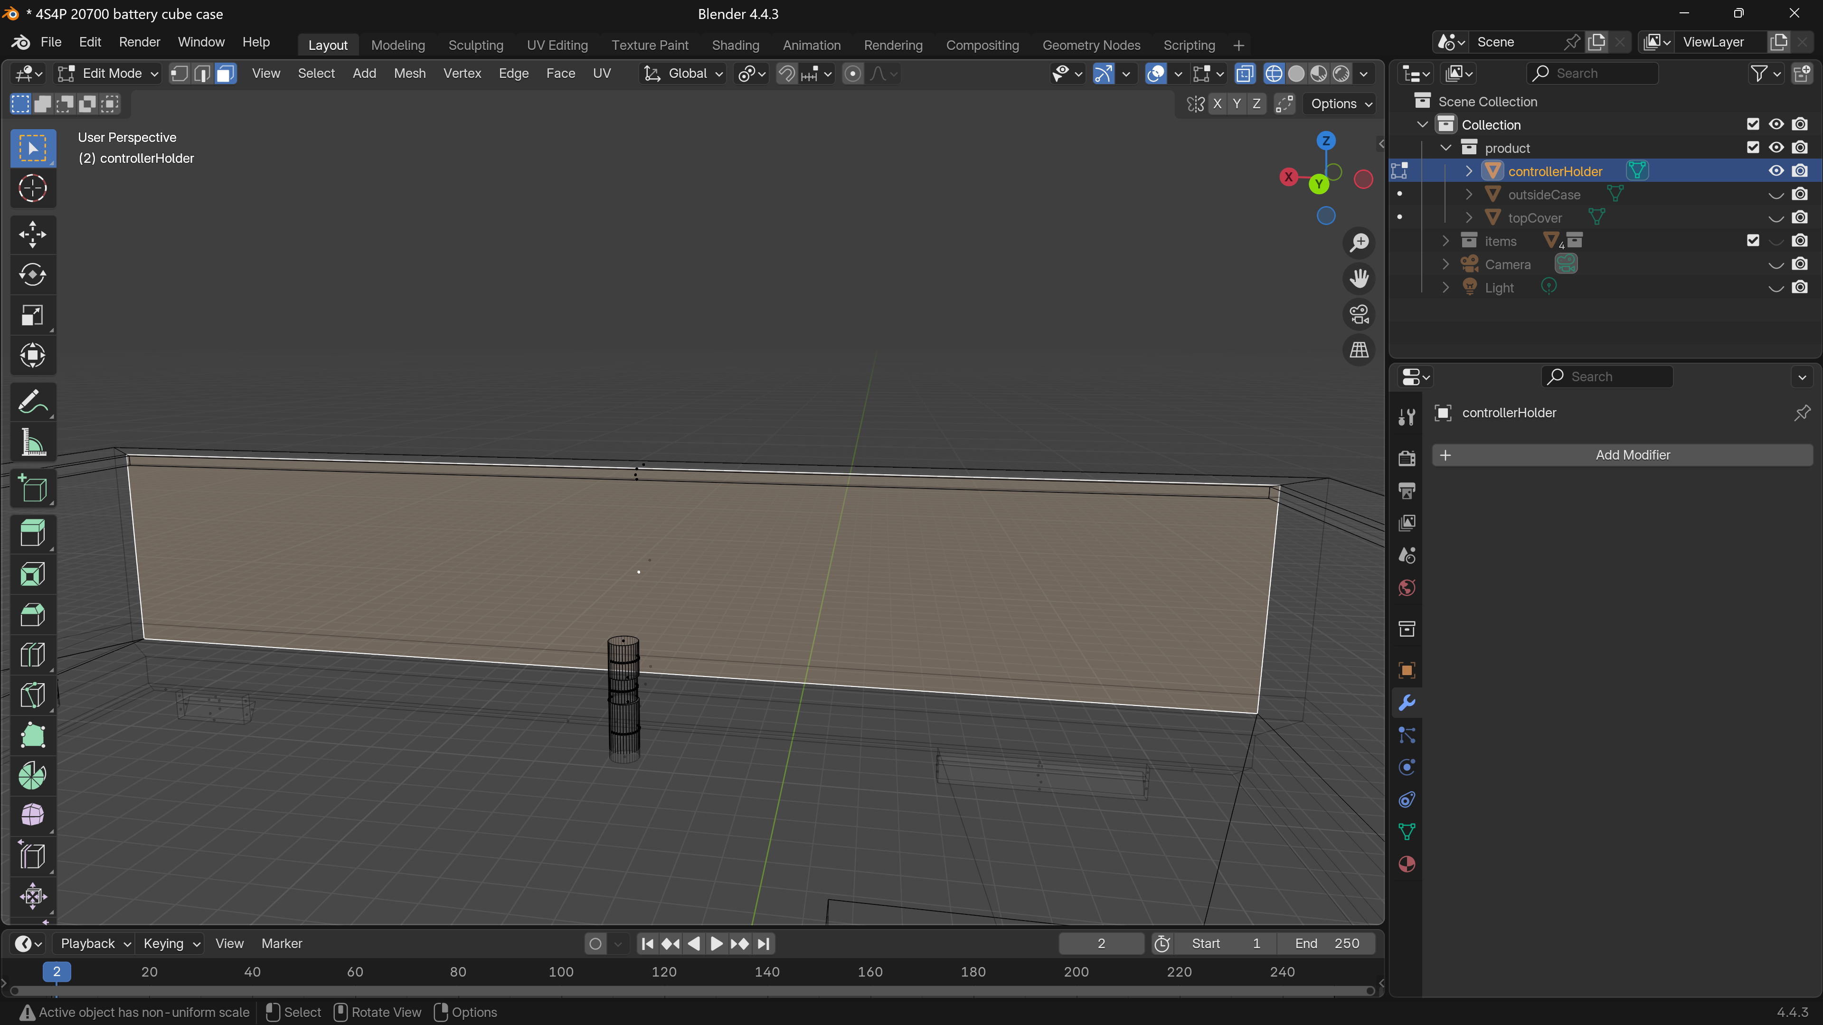Uncheck the items collection checkbox

pos(1752,241)
